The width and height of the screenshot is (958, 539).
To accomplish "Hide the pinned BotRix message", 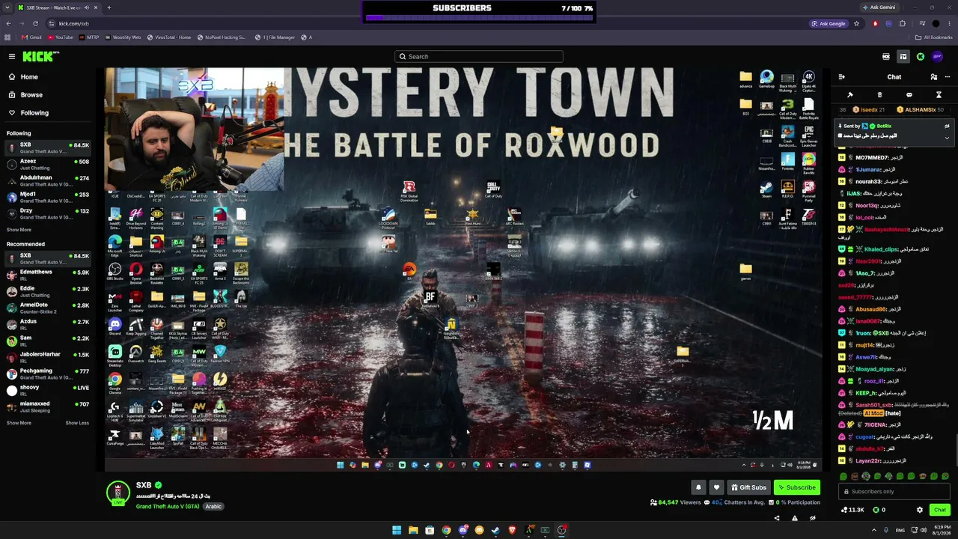I will [x=947, y=126].
